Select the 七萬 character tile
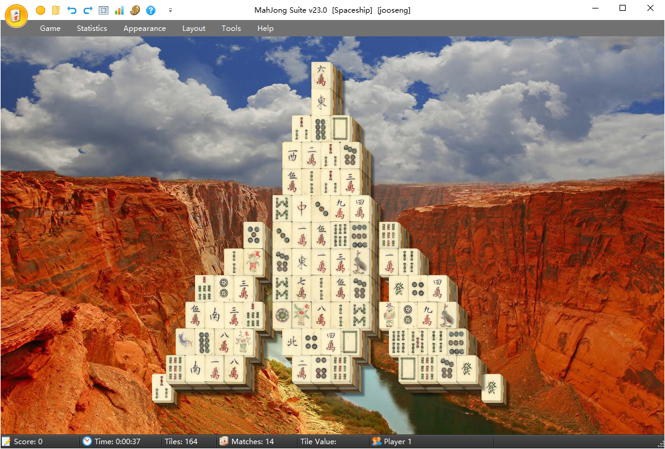The image size is (665, 449). [302, 288]
